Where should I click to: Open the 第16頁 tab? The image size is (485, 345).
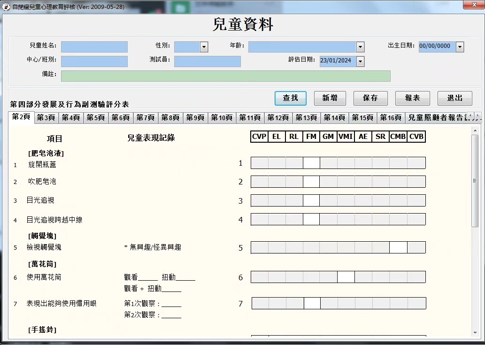click(x=390, y=118)
